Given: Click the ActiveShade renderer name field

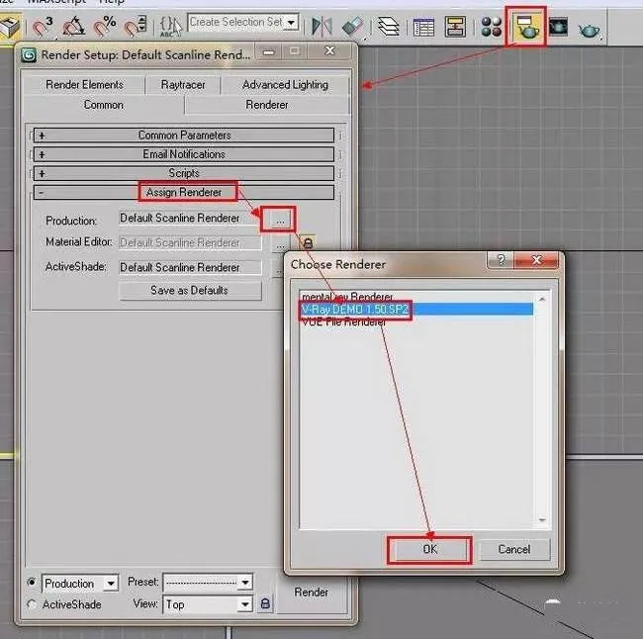Looking at the screenshot, I should pyautogui.click(x=190, y=267).
